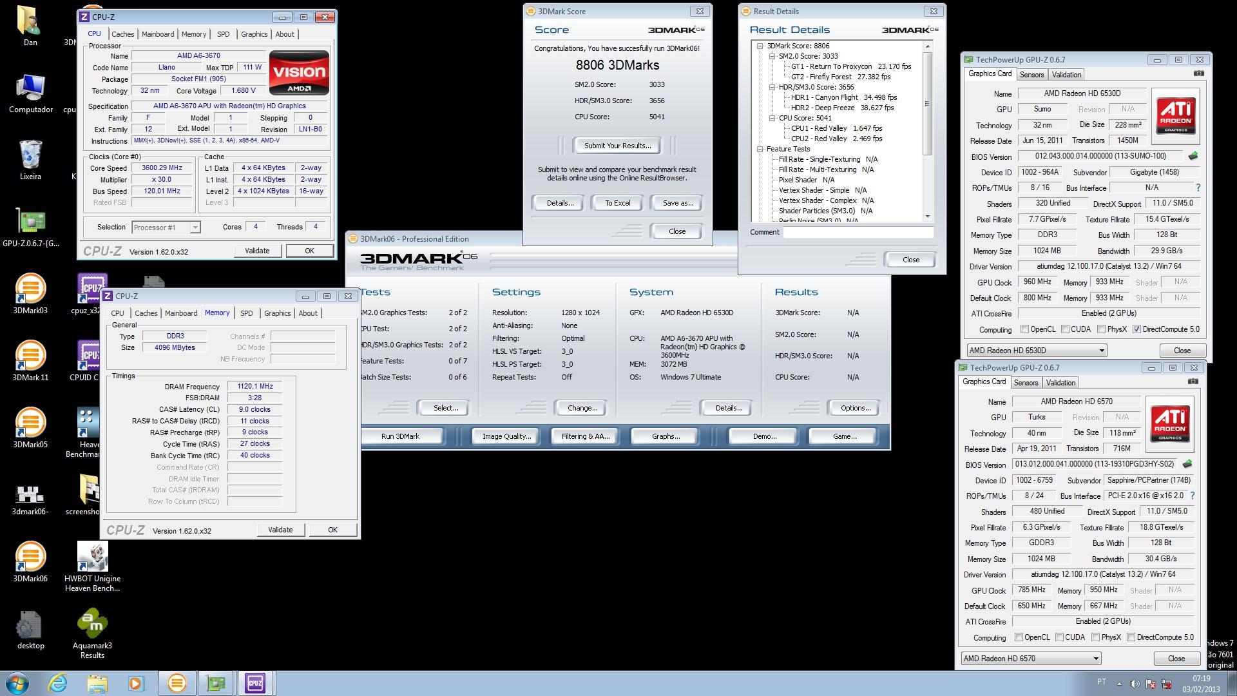Open the AMD Radeon HD 6530D GPU selector dropdown

[1037, 351]
